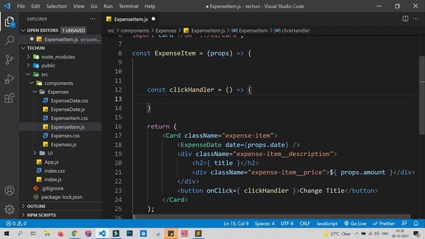The width and height of the screenshot is (425, 239).
Task: Open the Explorer view in the activity bar
Action: pyautogui.click(x=9, y=22)
